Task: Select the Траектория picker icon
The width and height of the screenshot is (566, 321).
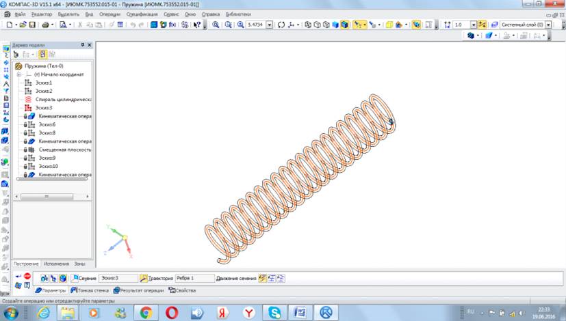Action: point(144,279)
